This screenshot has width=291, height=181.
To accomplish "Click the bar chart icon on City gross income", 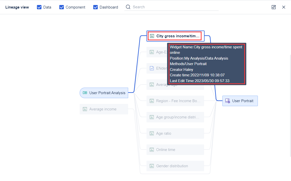I will point(152,36).
